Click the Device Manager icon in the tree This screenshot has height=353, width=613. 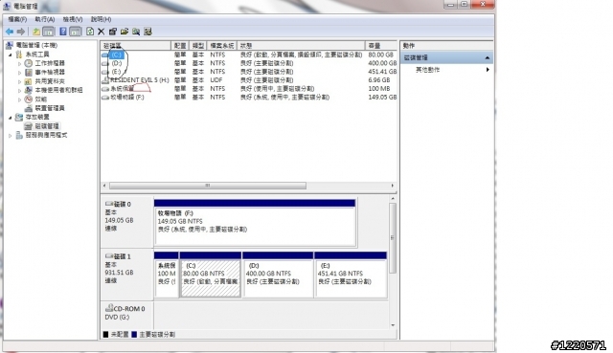coord(28,108)
